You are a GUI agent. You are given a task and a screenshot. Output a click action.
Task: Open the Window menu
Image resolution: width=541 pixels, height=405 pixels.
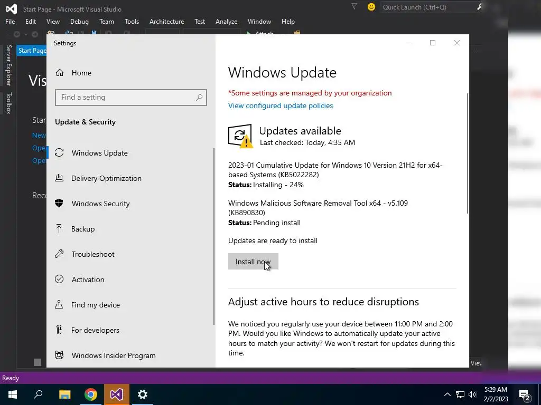pos(259,21)
